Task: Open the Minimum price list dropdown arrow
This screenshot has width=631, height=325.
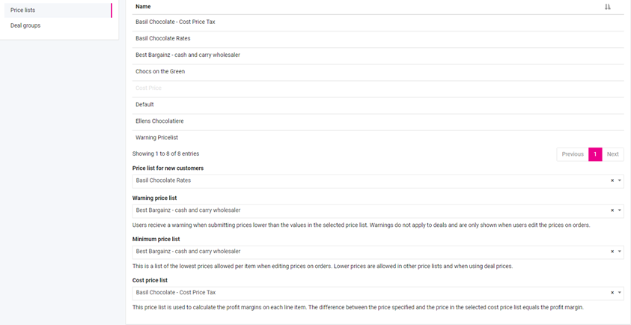Action: (x=620, y=252)
